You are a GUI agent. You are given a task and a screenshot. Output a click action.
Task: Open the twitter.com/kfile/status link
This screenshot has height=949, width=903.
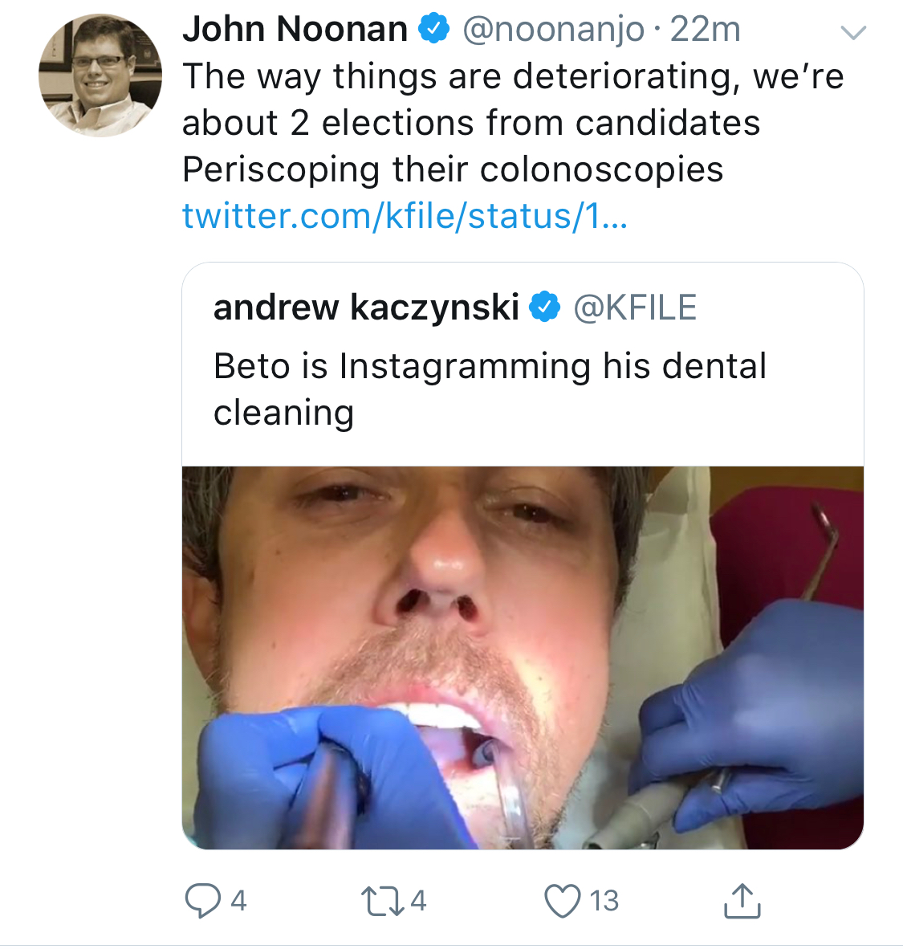point(405,216)
